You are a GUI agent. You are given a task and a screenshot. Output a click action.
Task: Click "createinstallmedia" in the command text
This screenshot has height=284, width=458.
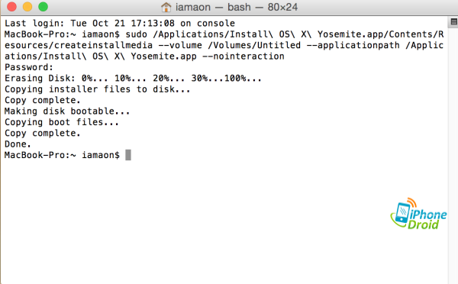click(103, 45)
